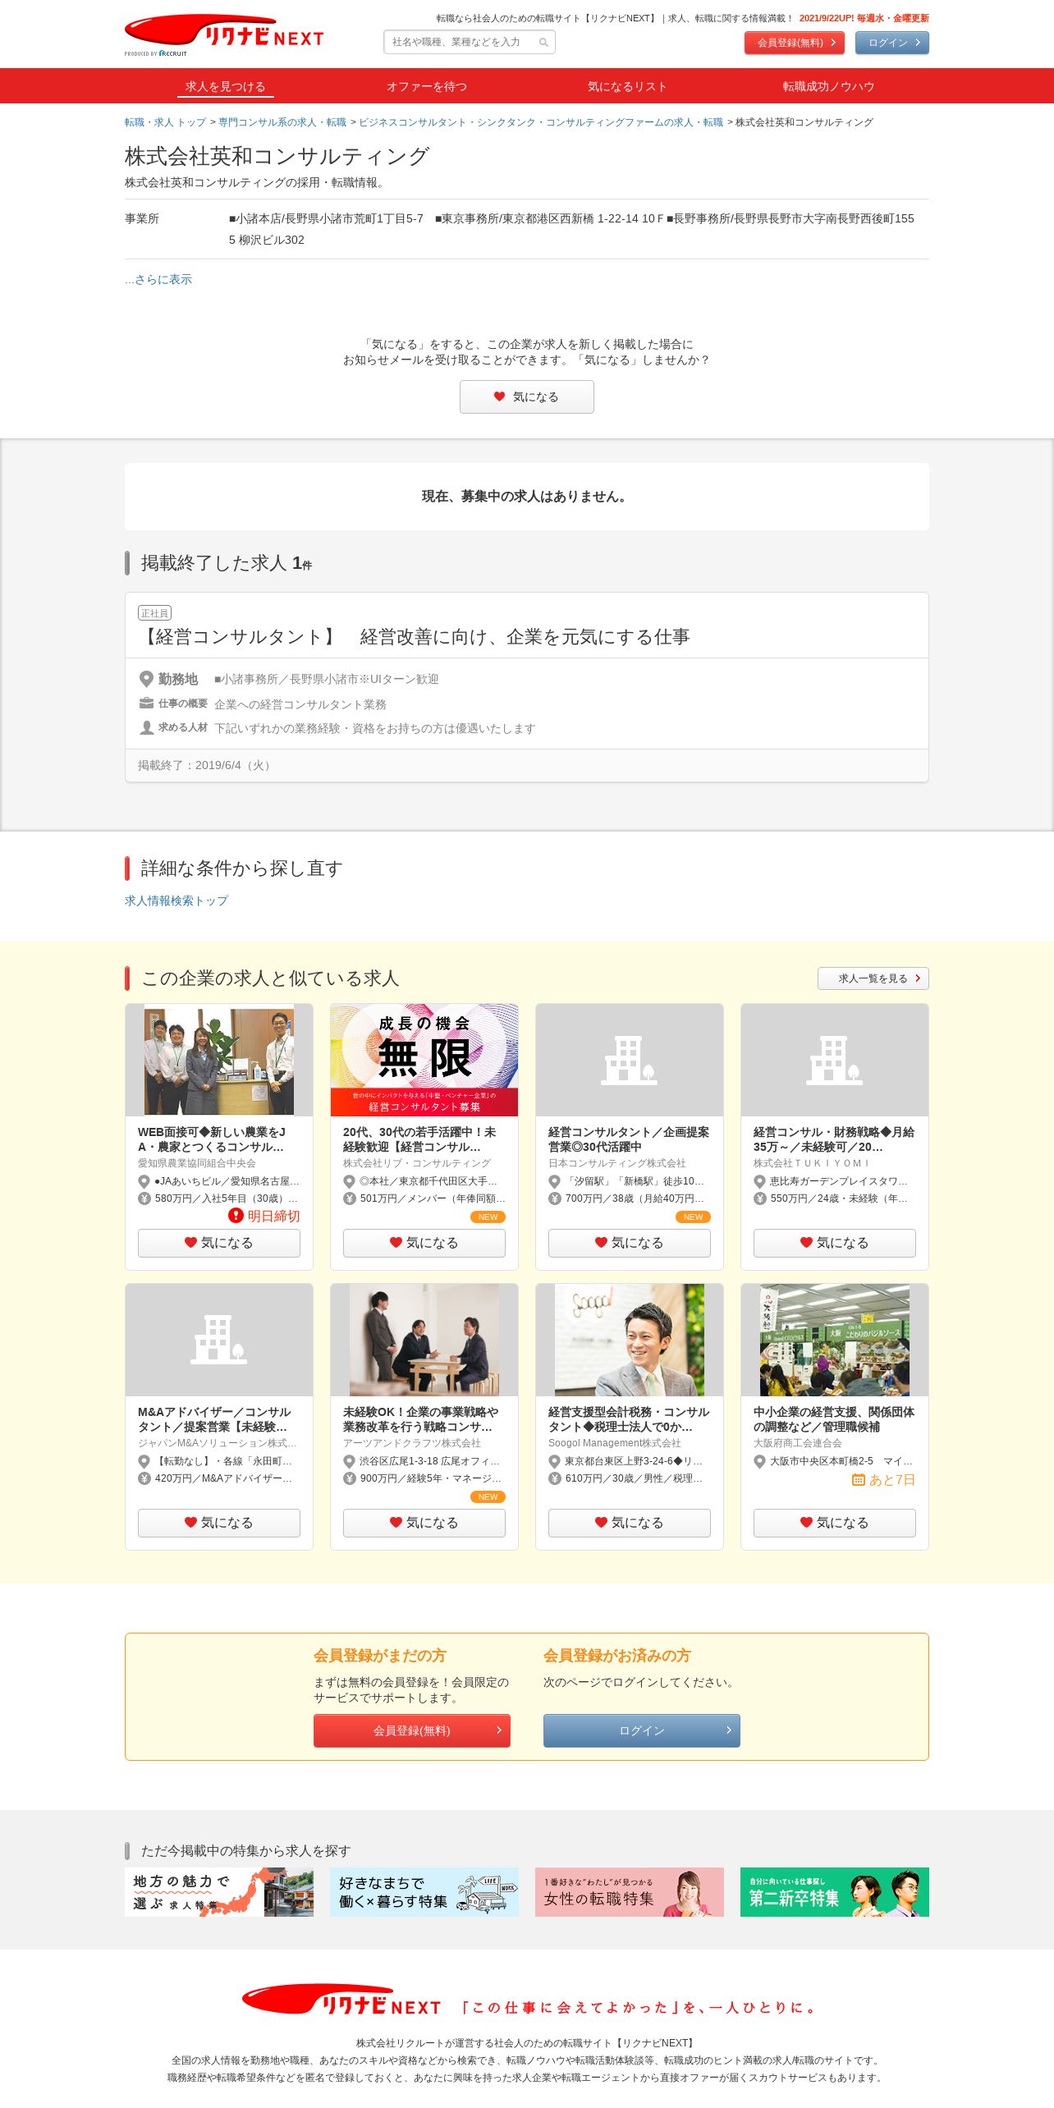This screenshot has height=2108, width=1054.
Task: Open the 求人を見つける tab
Action: pyautogui.click(x=225, y=86)
